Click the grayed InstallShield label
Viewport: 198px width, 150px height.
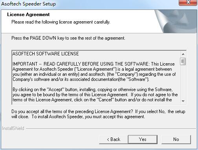click(13, 128)
